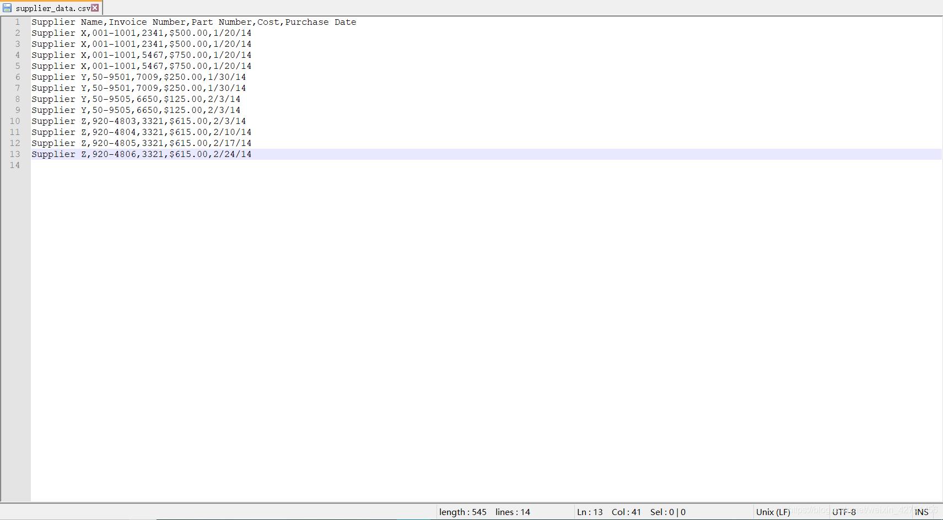The image size is (943, 520).
Task: Click line number 5 in the margin
Action: tap(17, 66)
